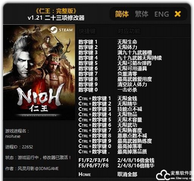Close the trainer with the yellow X

click(x=178, y=14)
